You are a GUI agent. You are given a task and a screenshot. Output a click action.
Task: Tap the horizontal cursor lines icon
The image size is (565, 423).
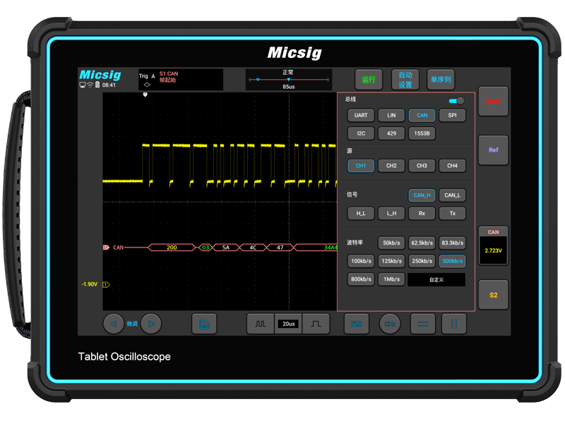click(422, 324)
